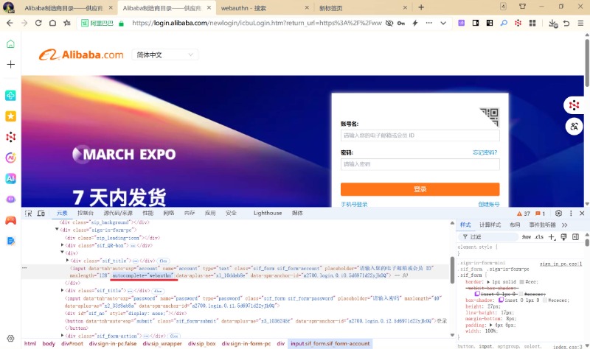The height and width of the screenshot is (349, 590).
Task: Open the language dropdown showing 简体中文
Action: tap(164, 54)
